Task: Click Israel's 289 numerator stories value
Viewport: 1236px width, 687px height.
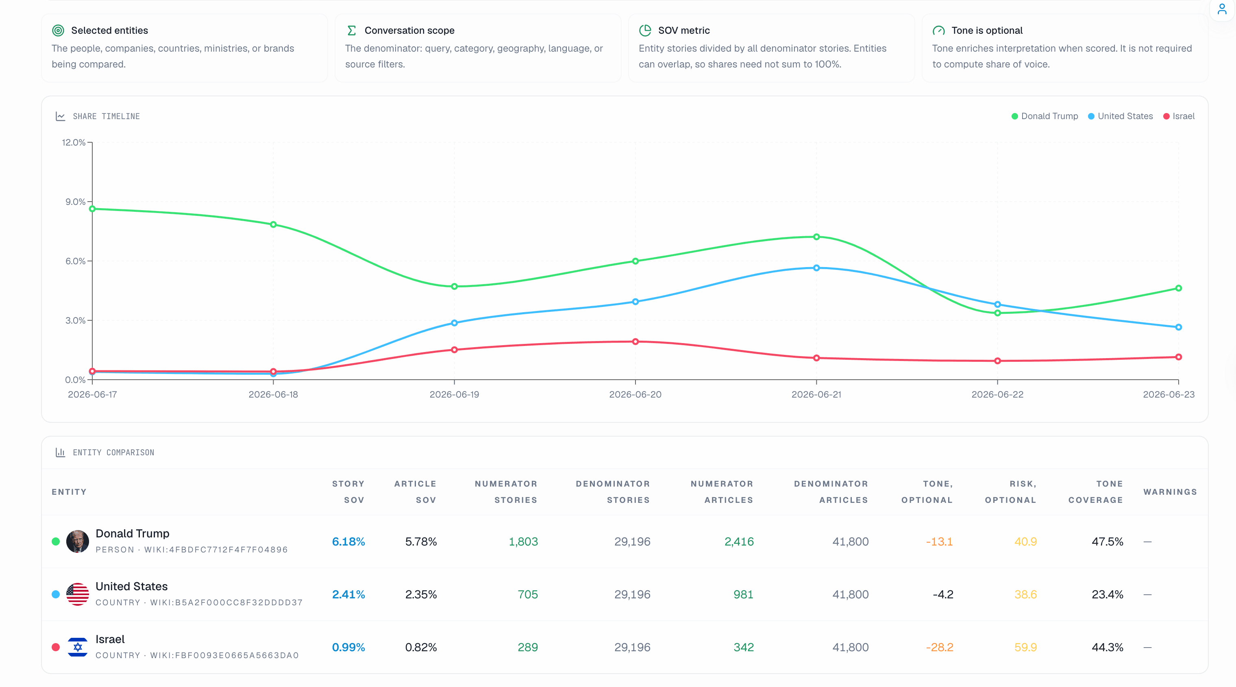Action: click(x=527, y=647)
